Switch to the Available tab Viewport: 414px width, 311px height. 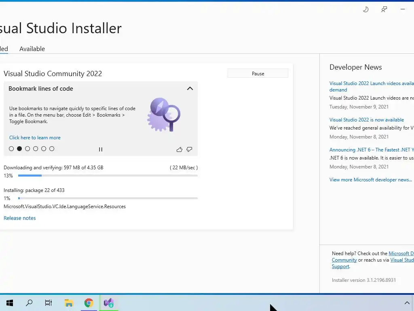click(32, 49)
